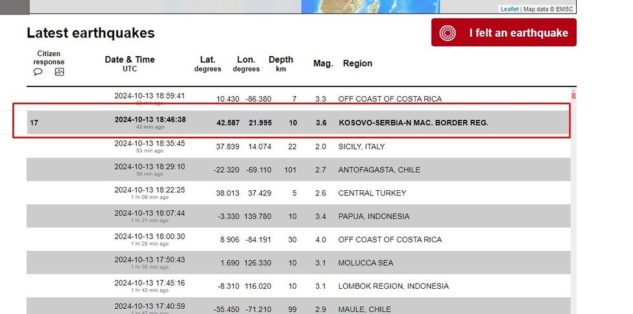633x314 pixels.
Task: Select the Lombok Region, Indonesia row
Action: [x=393, y=286]
